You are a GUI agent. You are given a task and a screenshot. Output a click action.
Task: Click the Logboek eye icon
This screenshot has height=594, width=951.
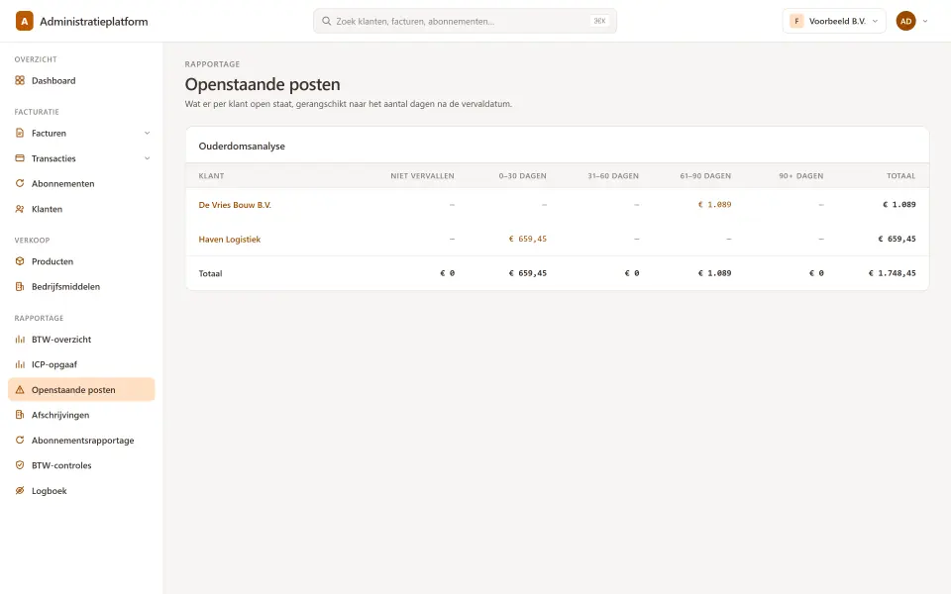(20, 490)
